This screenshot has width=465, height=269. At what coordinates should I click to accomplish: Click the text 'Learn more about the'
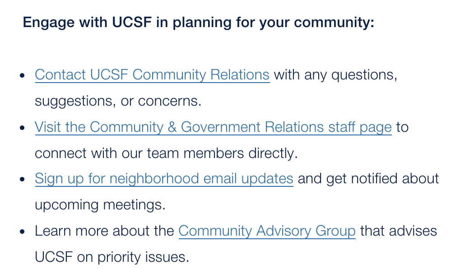pyautogui.click(x=104, y=231)
